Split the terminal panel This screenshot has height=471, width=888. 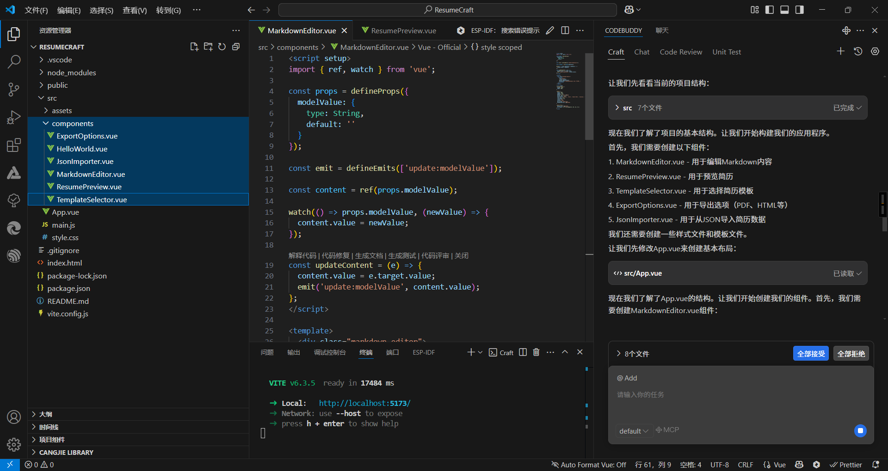click(523, 352)
